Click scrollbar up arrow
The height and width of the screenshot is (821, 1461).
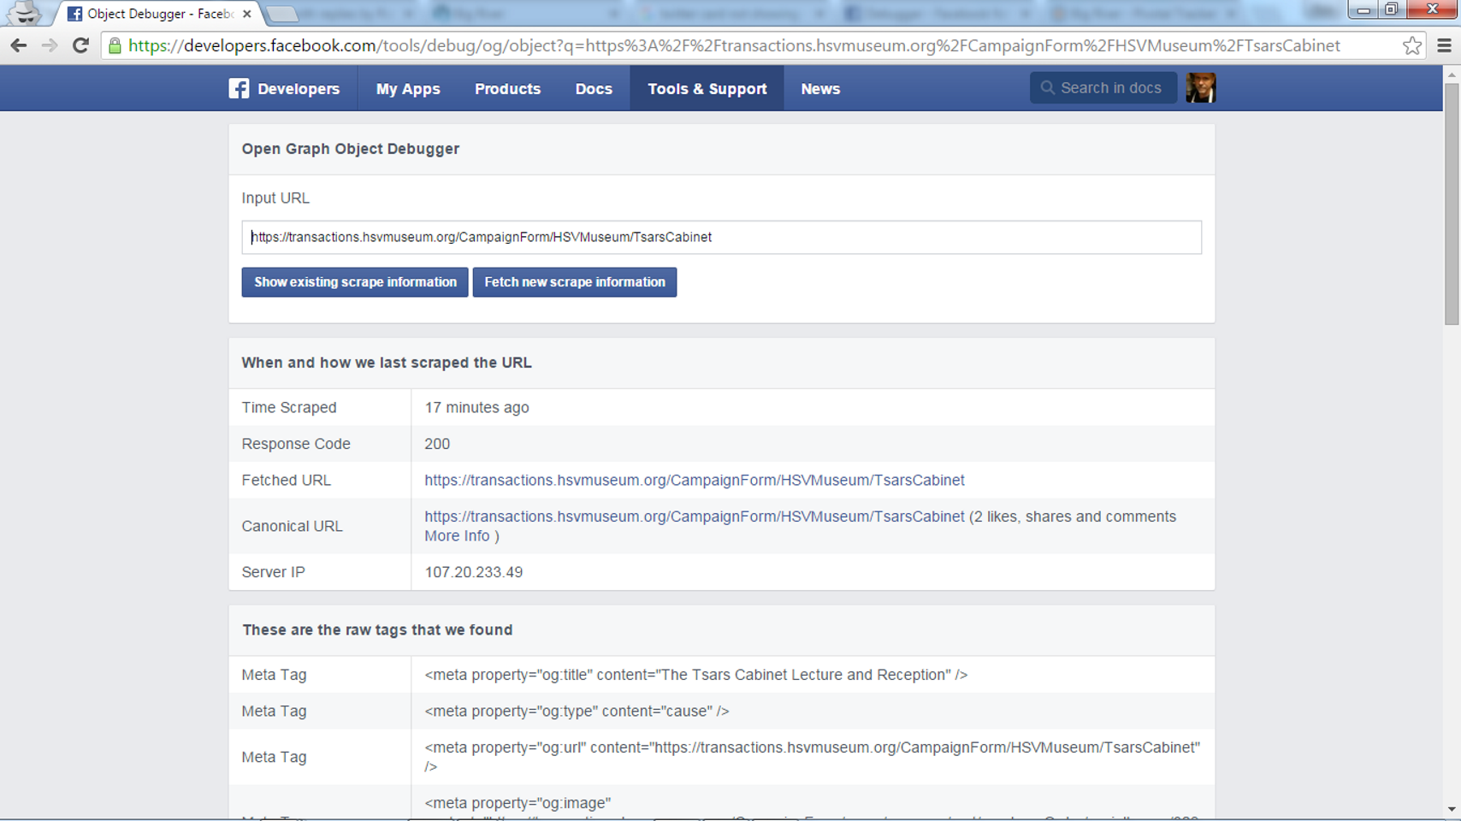(1452, 75)
